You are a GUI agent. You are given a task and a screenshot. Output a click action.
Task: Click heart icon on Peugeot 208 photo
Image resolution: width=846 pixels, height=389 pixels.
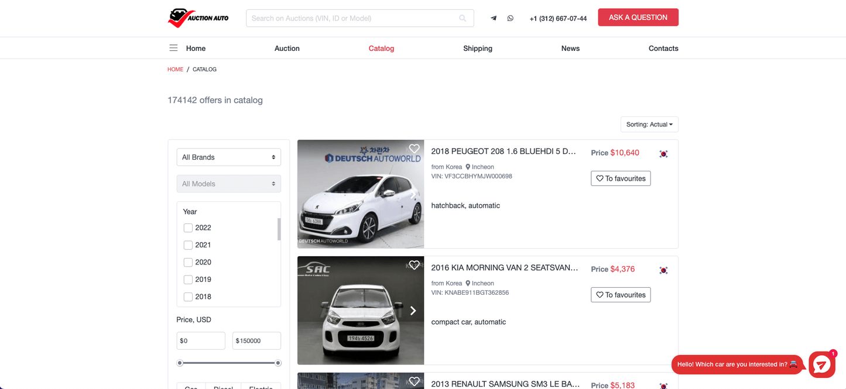tap(414, 149)
